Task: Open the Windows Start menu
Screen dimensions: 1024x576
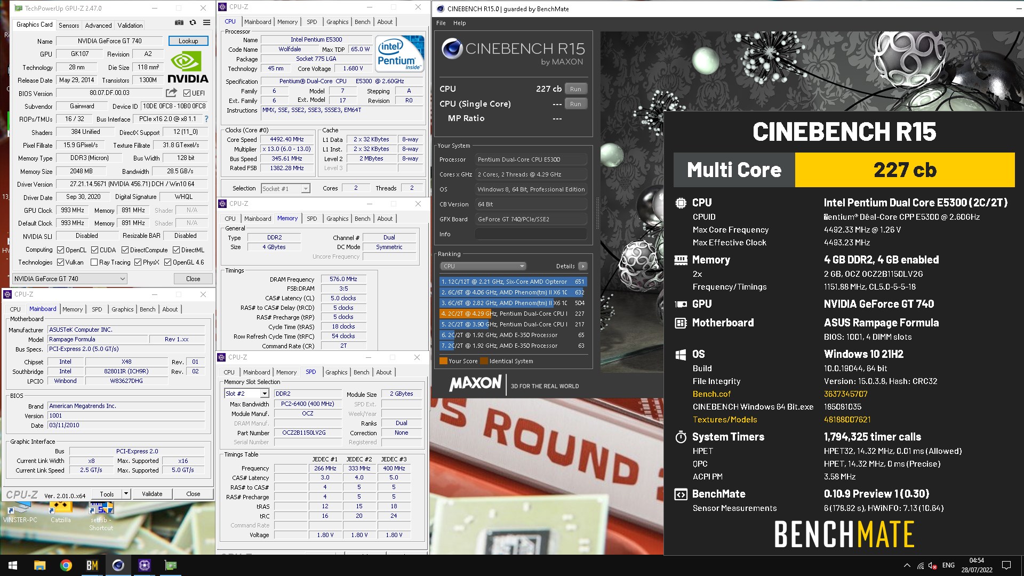Action: click(x=13, y=565)
